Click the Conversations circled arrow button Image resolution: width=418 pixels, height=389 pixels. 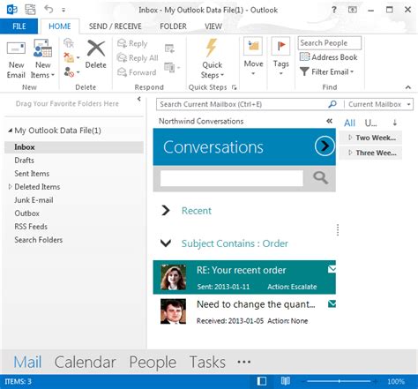[x=325, y=146]
